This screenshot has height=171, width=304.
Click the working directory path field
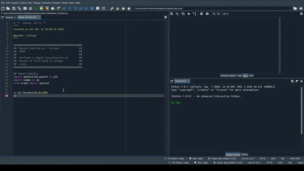(x=212, y=9)
